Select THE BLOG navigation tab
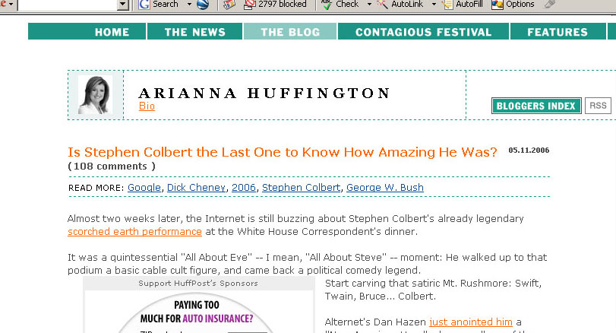 click(290, 31)
